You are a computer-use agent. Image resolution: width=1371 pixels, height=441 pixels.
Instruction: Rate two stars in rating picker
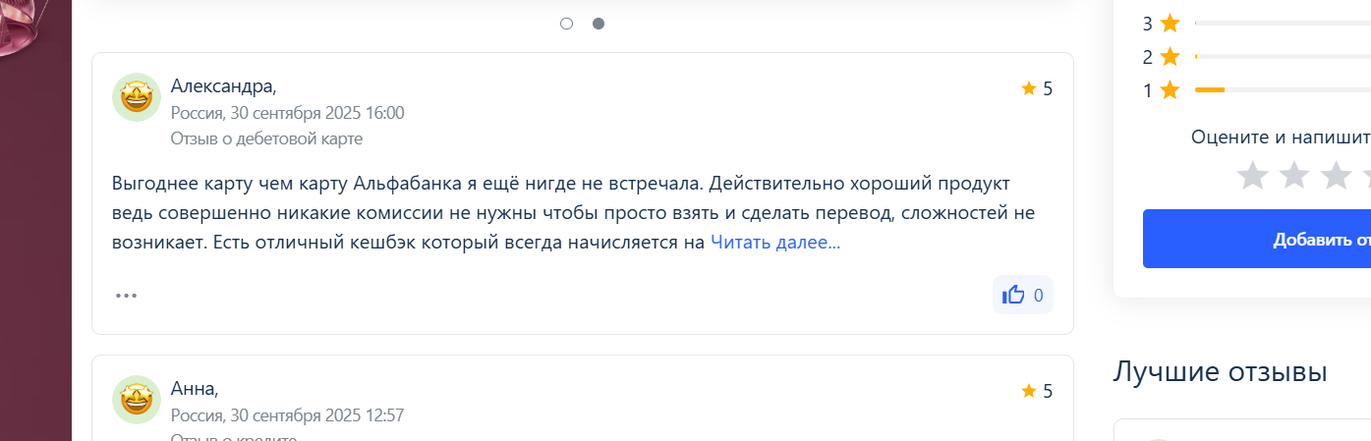(1294, 176)
